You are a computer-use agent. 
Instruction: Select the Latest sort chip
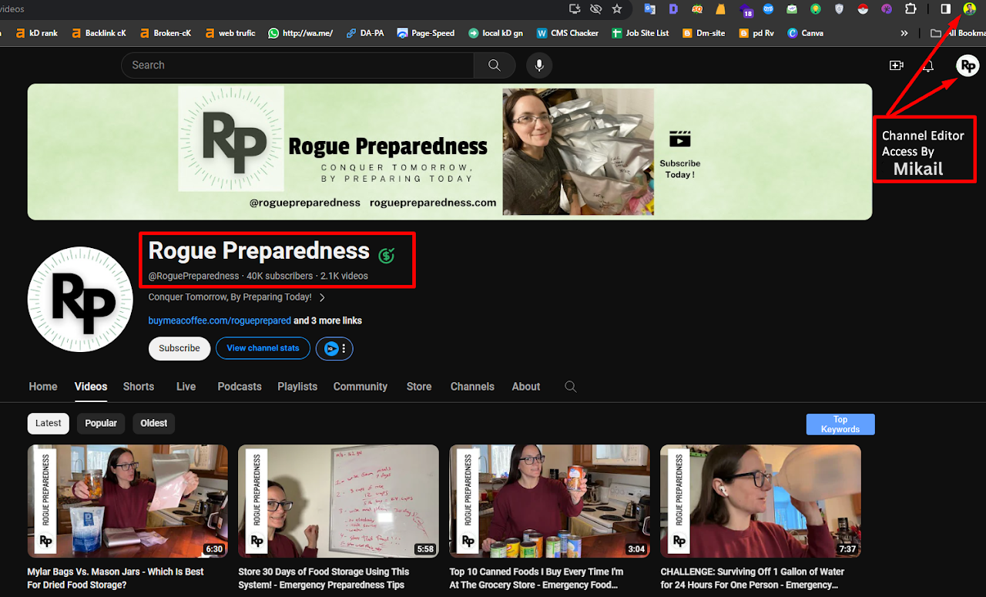coord(49,423)
